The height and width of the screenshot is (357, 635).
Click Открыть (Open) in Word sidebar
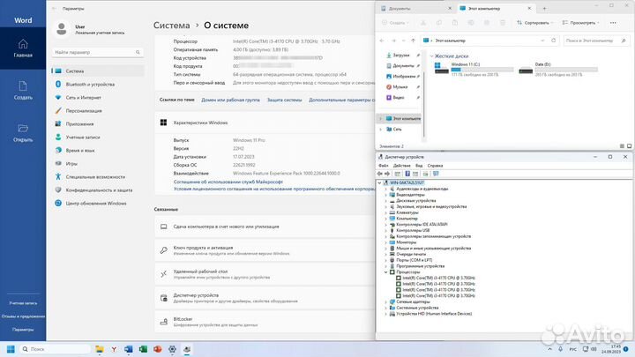pyautogui.click(x=23, y=133)
